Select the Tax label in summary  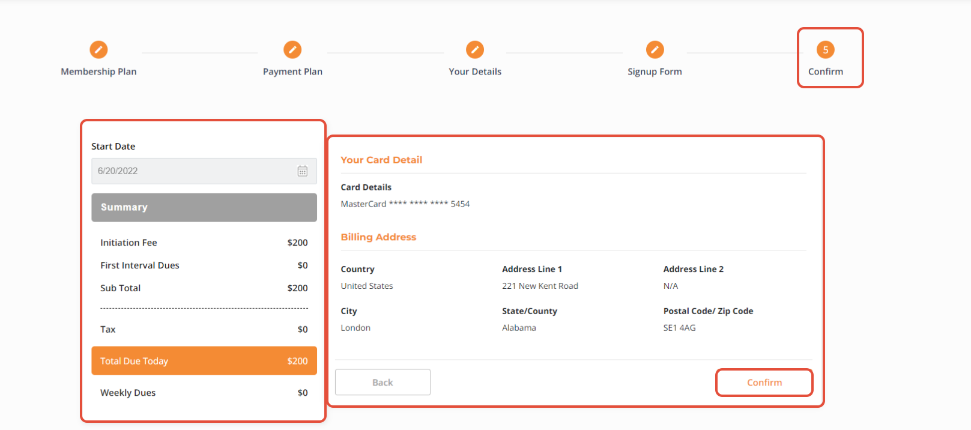tap(108, 330)
